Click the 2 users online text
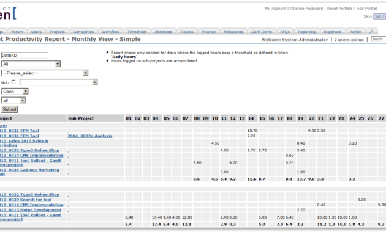386x232 pixels. (349, 40)
